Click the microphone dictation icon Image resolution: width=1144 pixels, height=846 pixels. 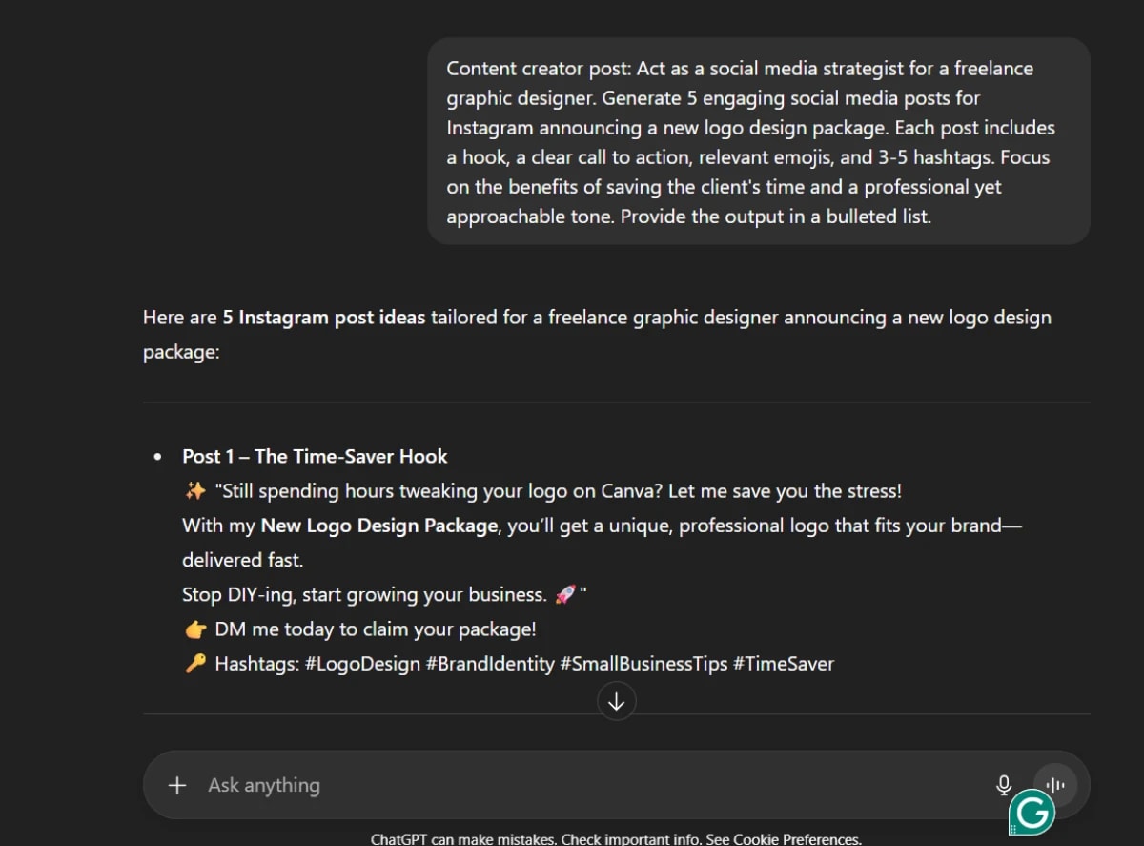pyautogui.click(x=1004, y=784)
